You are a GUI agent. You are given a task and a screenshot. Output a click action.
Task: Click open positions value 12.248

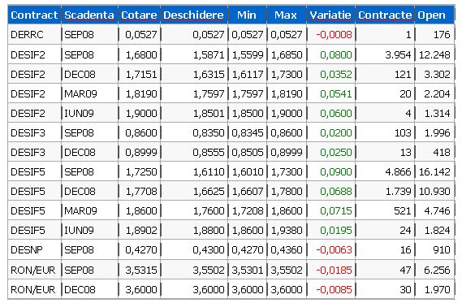(x=434, y=54)
